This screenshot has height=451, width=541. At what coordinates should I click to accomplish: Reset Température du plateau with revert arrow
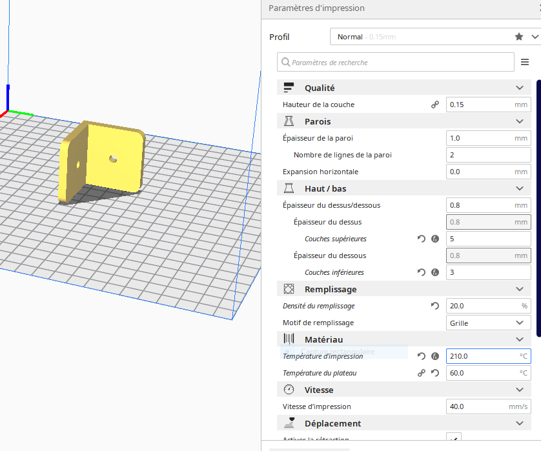click(435, 373)
